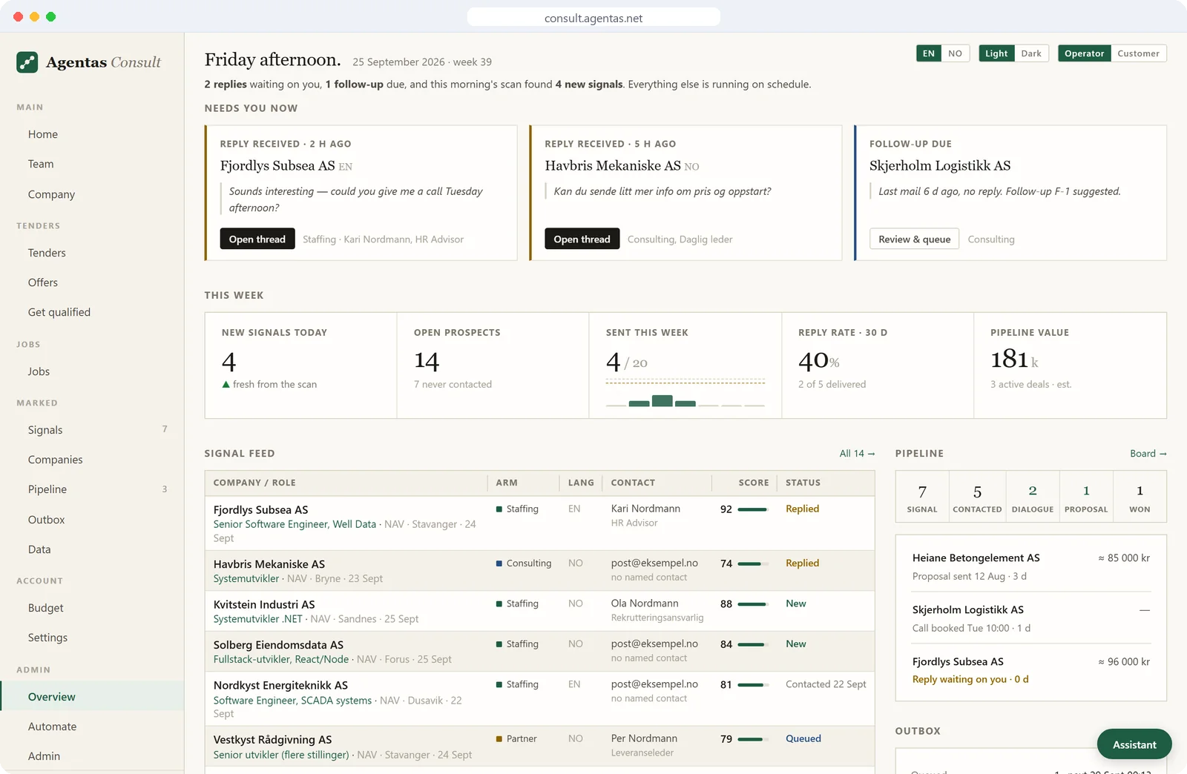Click the up triangle beside fresh from the scan
Screen dimensions: 1187x774
click(x=226, y=385)
